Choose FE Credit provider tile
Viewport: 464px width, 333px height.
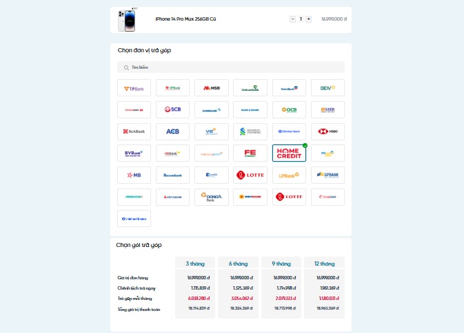tap(250, 153)
